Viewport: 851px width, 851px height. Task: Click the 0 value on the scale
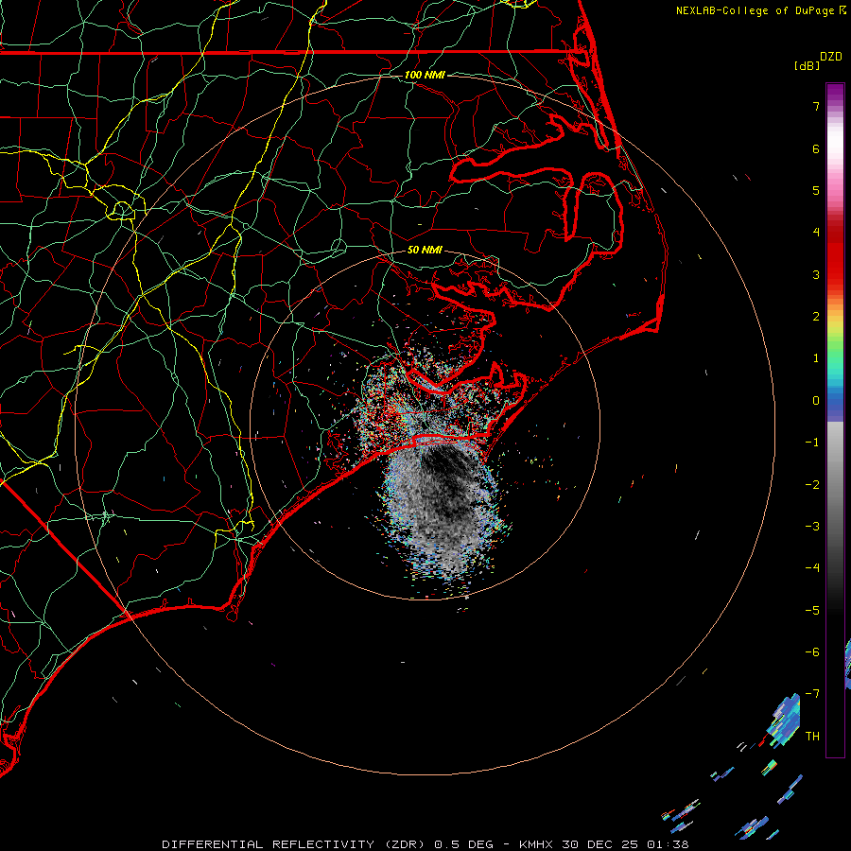coord(816,401)
